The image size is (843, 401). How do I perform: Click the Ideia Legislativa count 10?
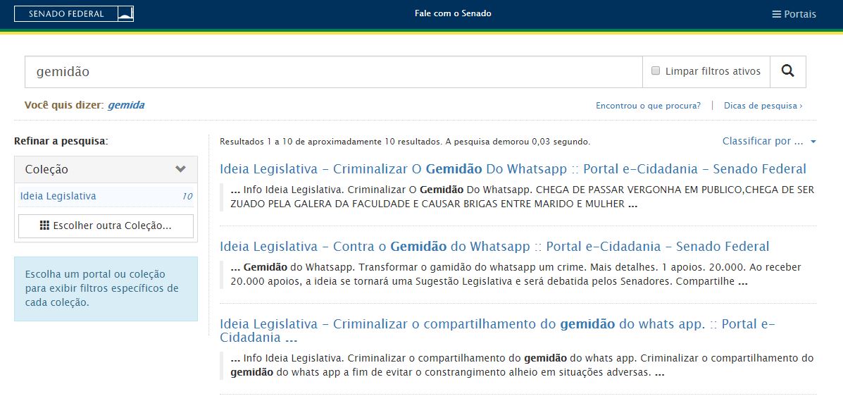(x=187, y=197)
